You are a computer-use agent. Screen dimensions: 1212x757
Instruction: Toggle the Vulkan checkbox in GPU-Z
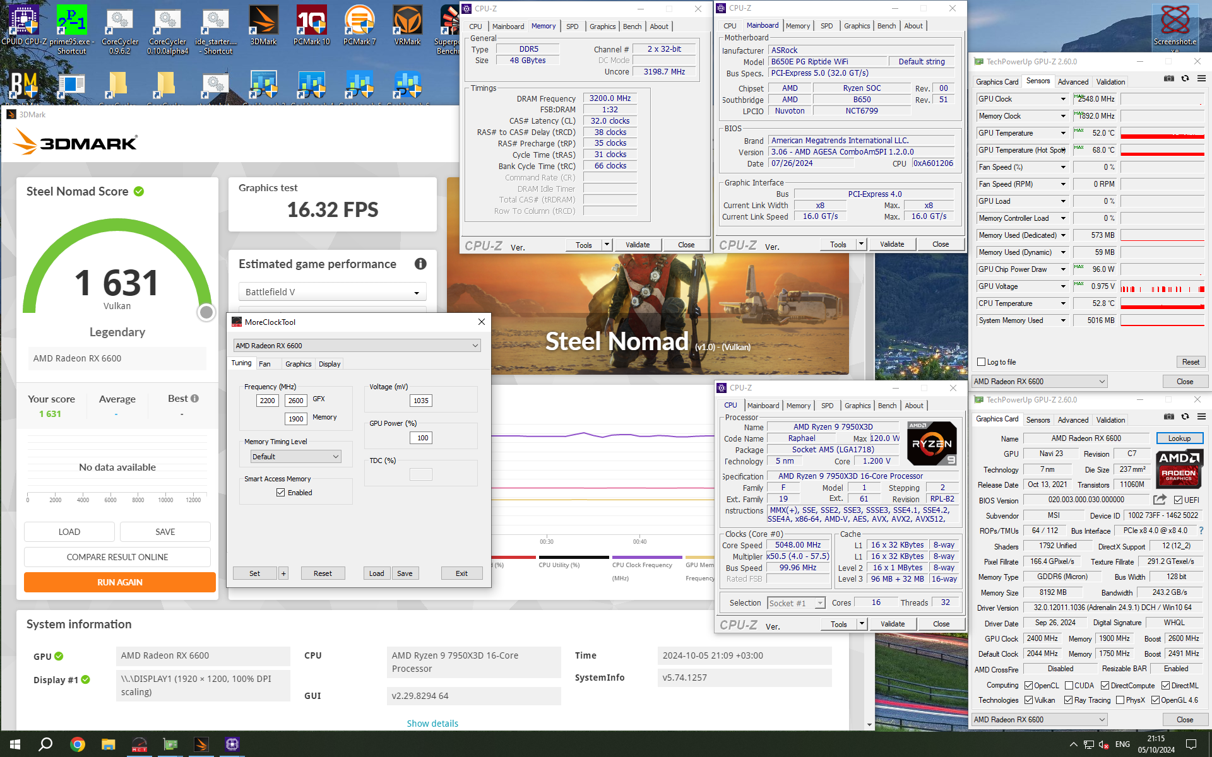click(x=1028, y=700)
